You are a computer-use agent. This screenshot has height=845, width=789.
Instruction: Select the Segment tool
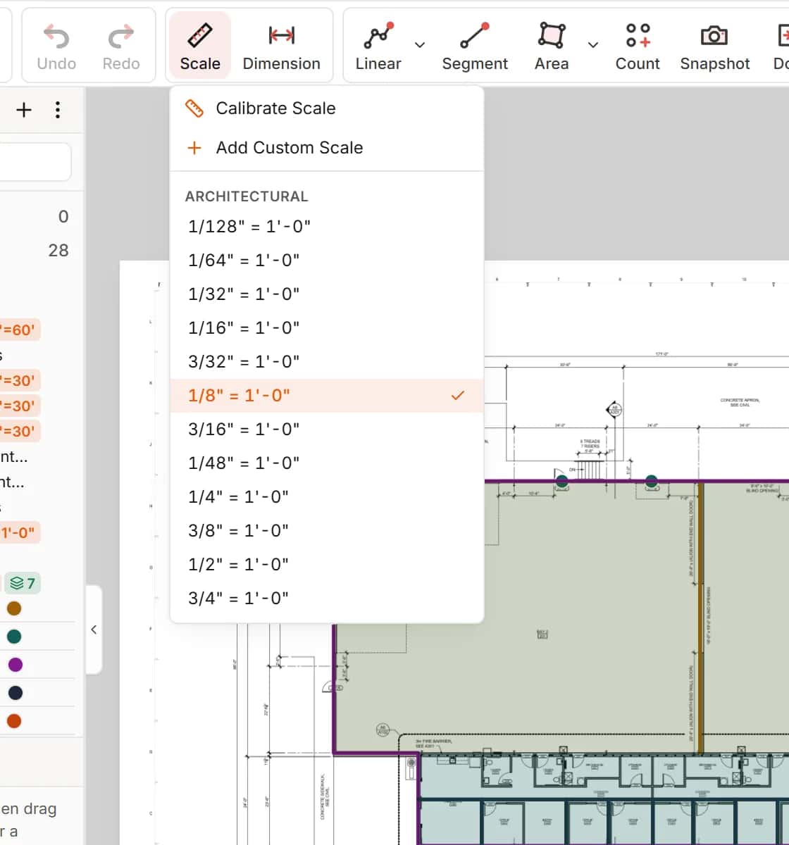click(475, 46)
